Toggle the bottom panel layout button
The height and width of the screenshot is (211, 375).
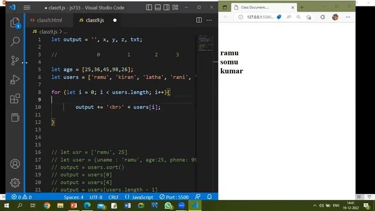click(x=158, y=8)
